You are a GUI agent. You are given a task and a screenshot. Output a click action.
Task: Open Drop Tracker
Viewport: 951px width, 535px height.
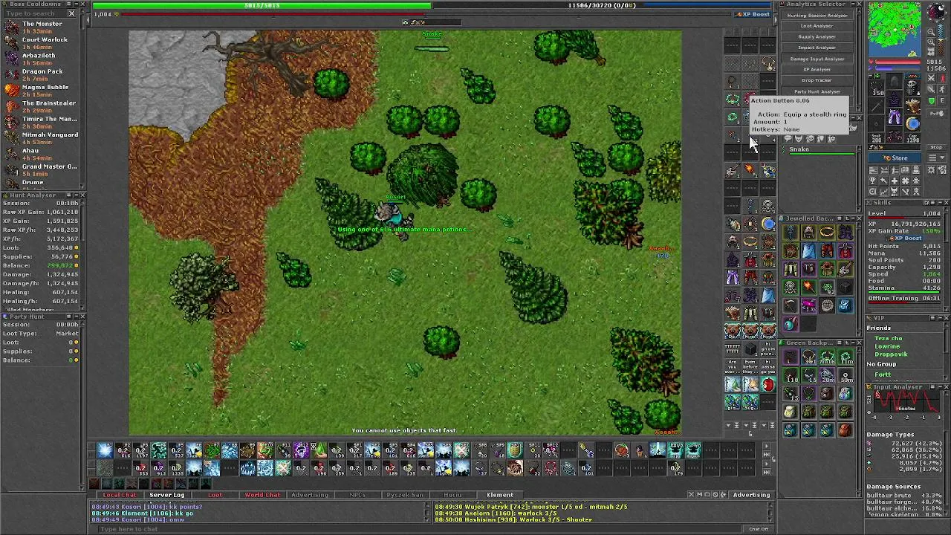point(817,80)
